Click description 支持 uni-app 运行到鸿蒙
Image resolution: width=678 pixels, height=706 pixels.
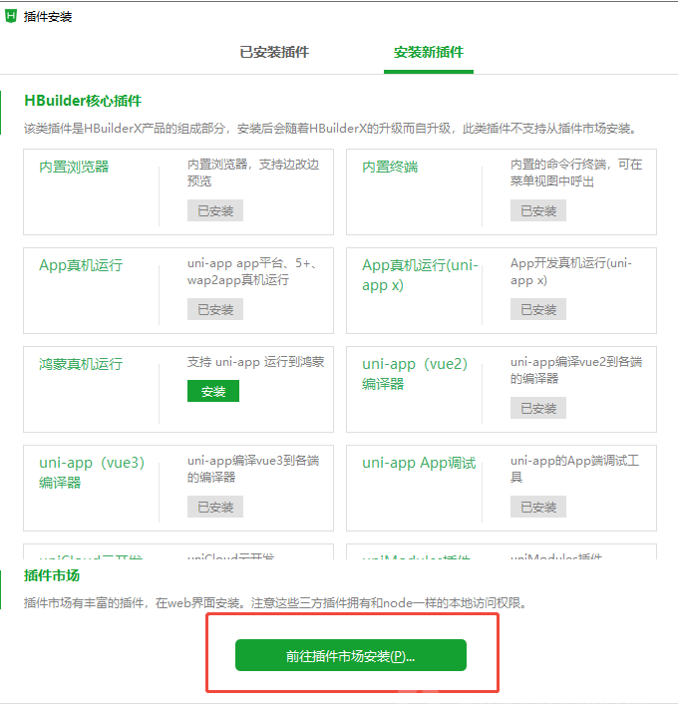pyautogui.click(x=255, y=362)
